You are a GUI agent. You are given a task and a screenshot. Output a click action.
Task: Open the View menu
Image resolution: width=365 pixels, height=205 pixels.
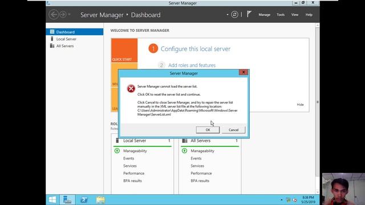[295, 15]
